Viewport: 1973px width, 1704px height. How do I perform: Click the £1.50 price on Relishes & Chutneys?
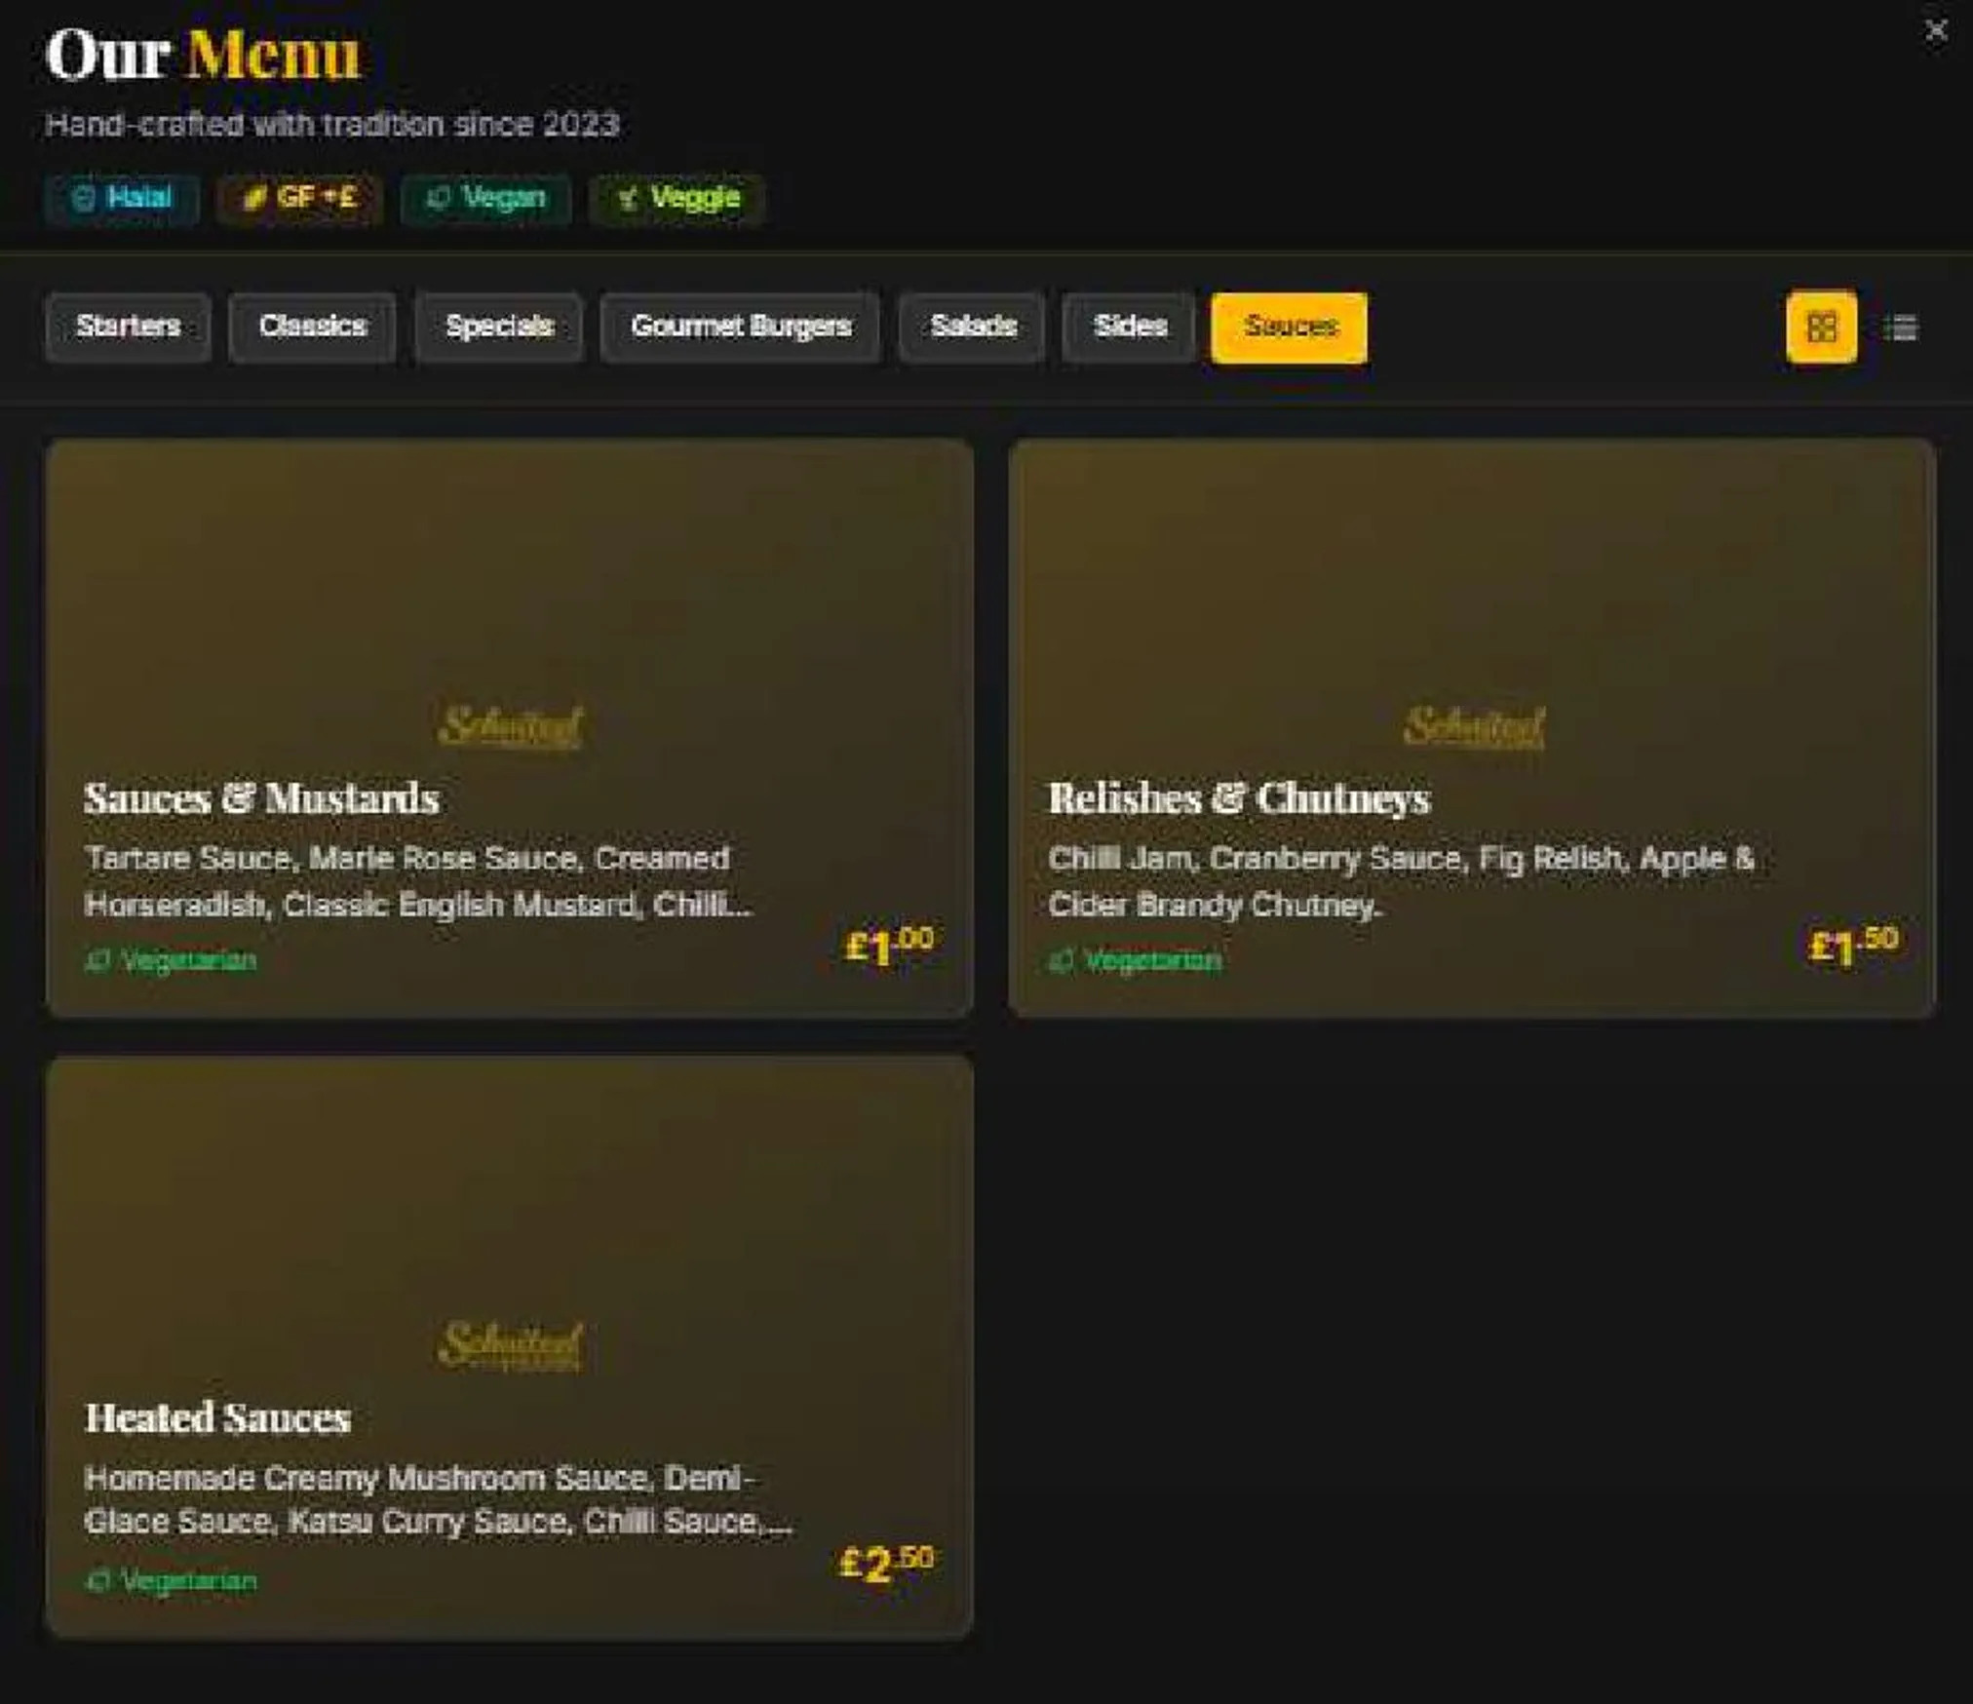[x=1852, y=945]
